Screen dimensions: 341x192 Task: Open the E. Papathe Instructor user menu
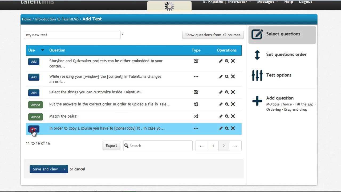tap(227, 2)
